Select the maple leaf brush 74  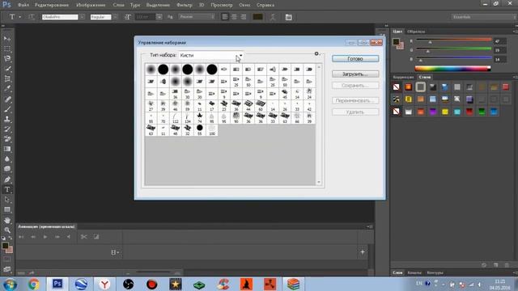(200, 118)
